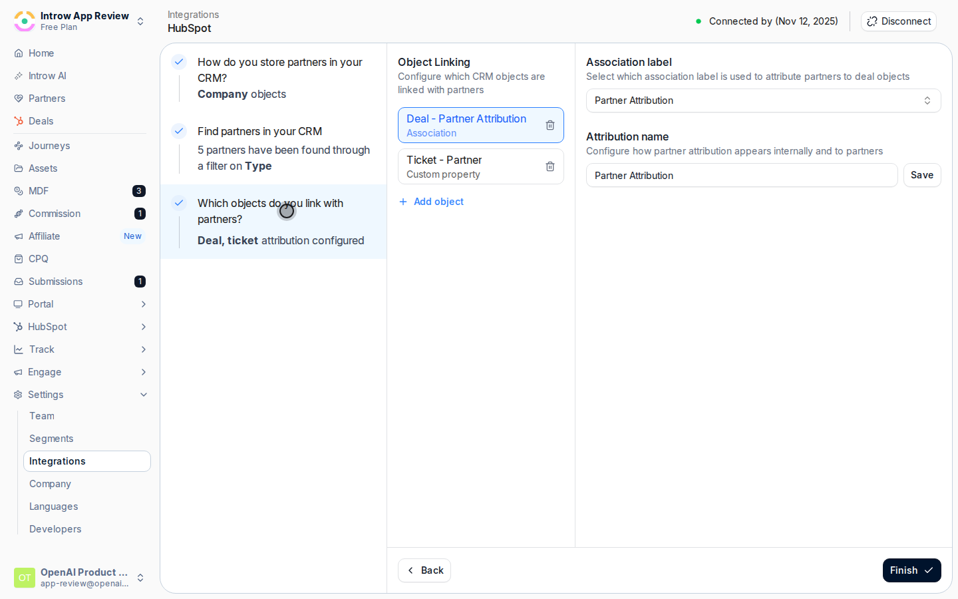Image resolution: width=958 pixels, height=599 pixels.
Task: Click the Integrations breadcrumb link
Action: (193, 15)
